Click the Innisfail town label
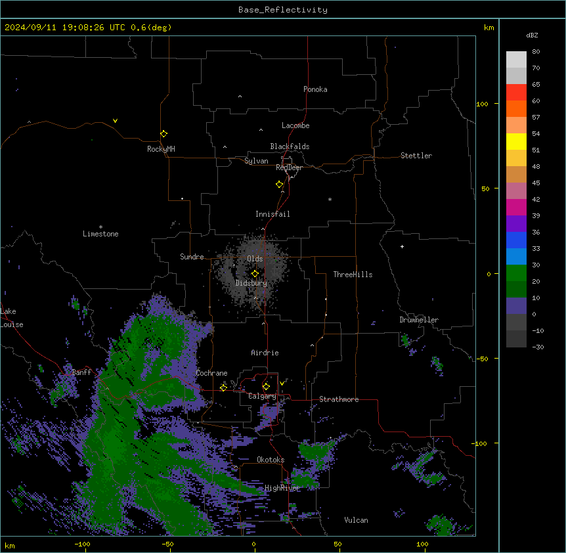Image resolution: width=566 pixels, height=553 pixels. pos(272,214)
